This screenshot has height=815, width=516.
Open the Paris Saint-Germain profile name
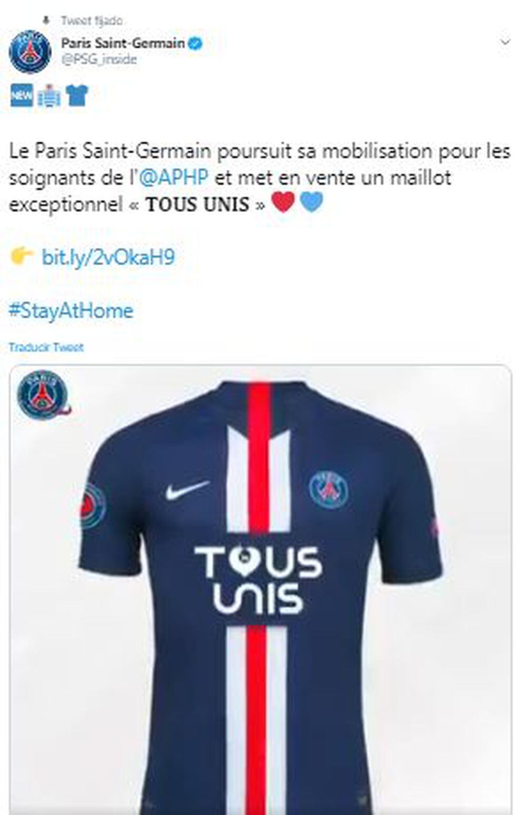pyautogui.click(x=123, y=43)
